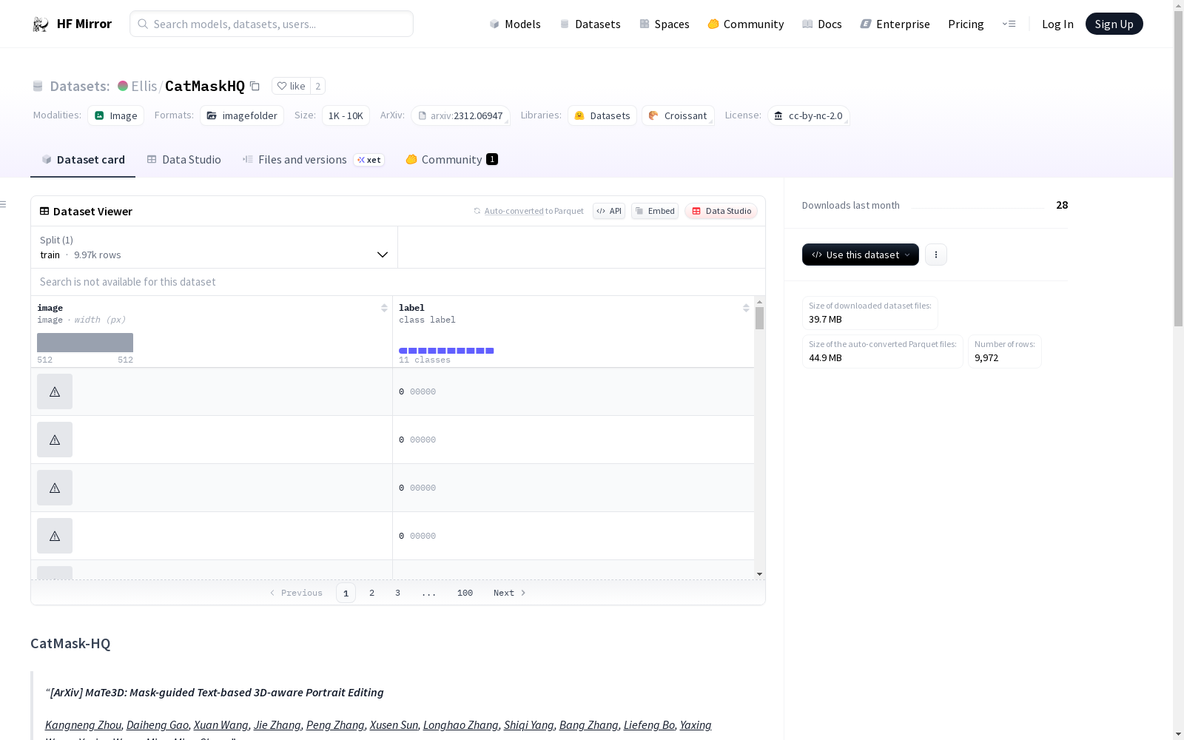This screenshot has width=1184, height=740.
Task: Click the CatMaskHQ dataset title
Action: pyautogui.click(x=205, y=86)
